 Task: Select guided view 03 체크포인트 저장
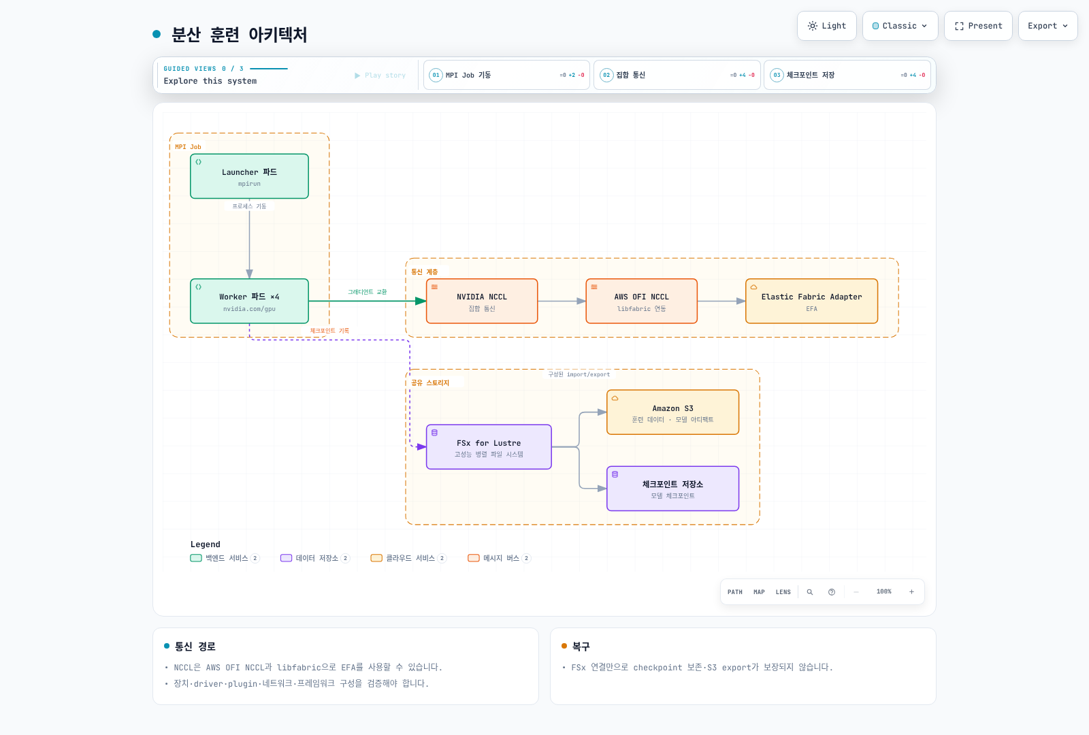pos(847,75)
